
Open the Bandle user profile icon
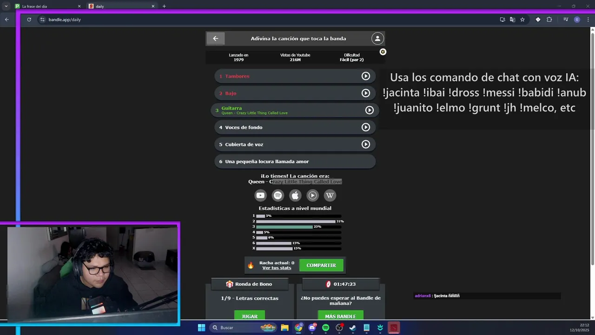pos(377,39)
